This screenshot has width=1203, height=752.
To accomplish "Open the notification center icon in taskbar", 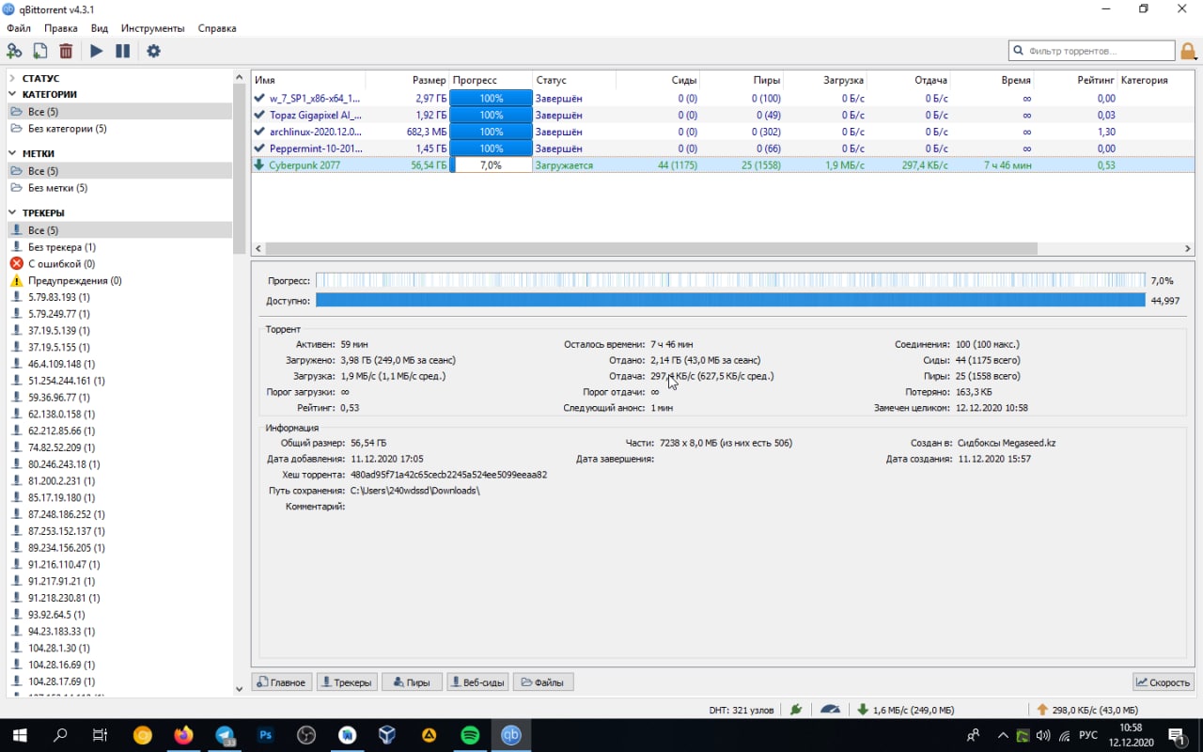I will [1176, 735].
